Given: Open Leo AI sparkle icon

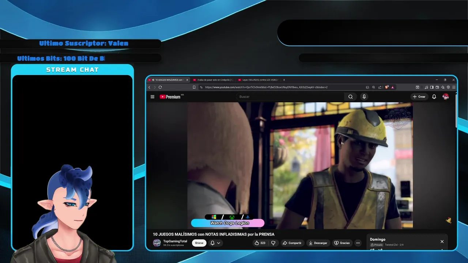Looking at the screenshot, I should tap(443, 87).
